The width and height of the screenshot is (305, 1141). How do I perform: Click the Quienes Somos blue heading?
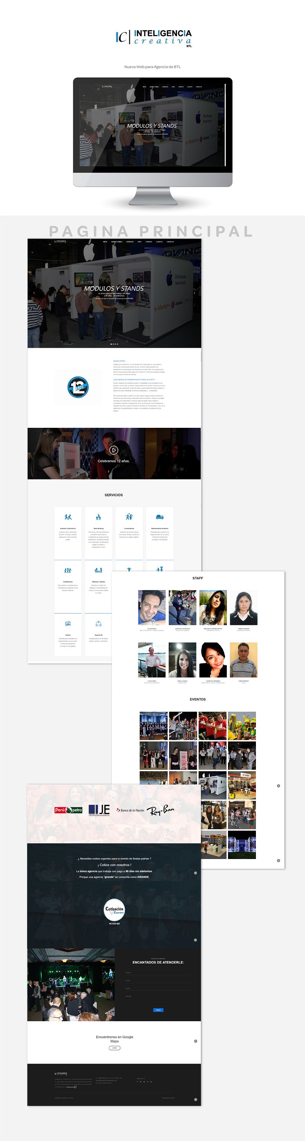[x=119, y=361]
